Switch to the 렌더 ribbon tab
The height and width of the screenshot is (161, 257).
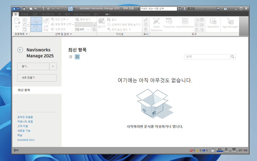pos(97,14)
